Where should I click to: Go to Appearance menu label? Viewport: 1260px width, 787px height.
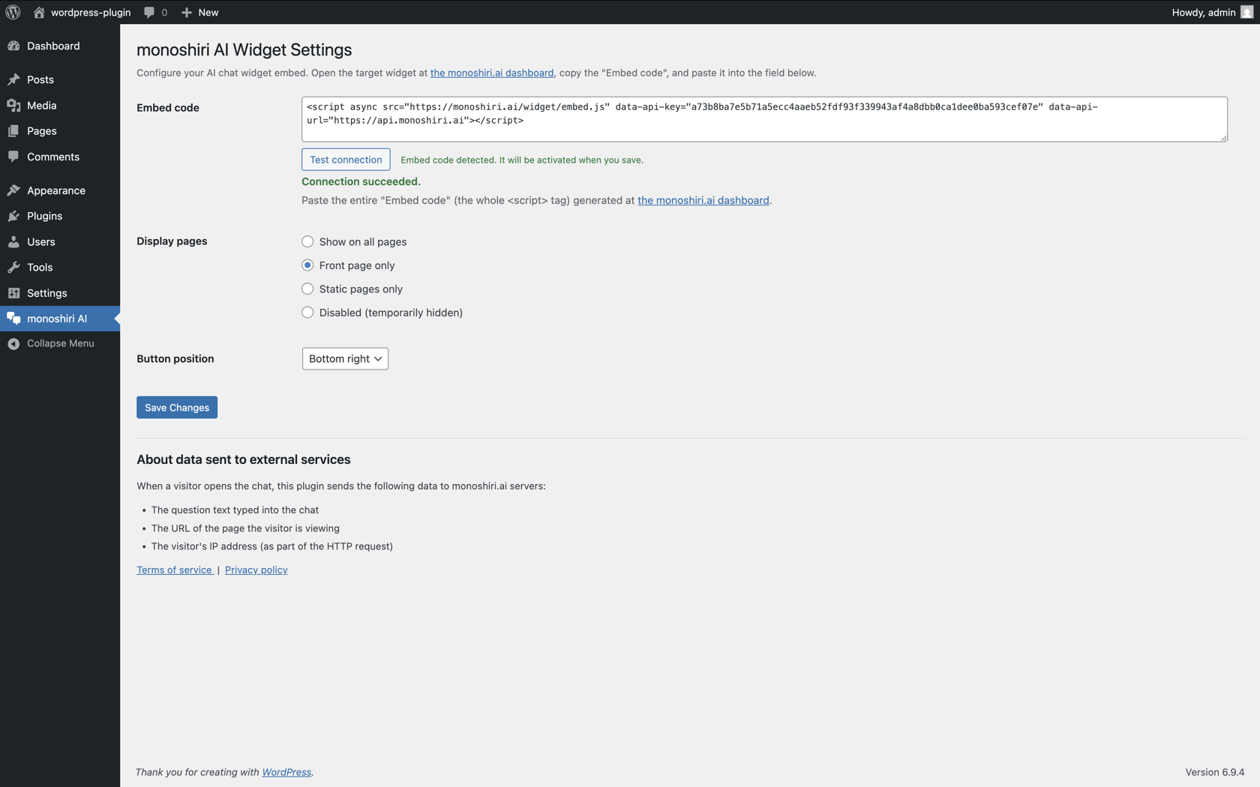[x=56, y=190]
